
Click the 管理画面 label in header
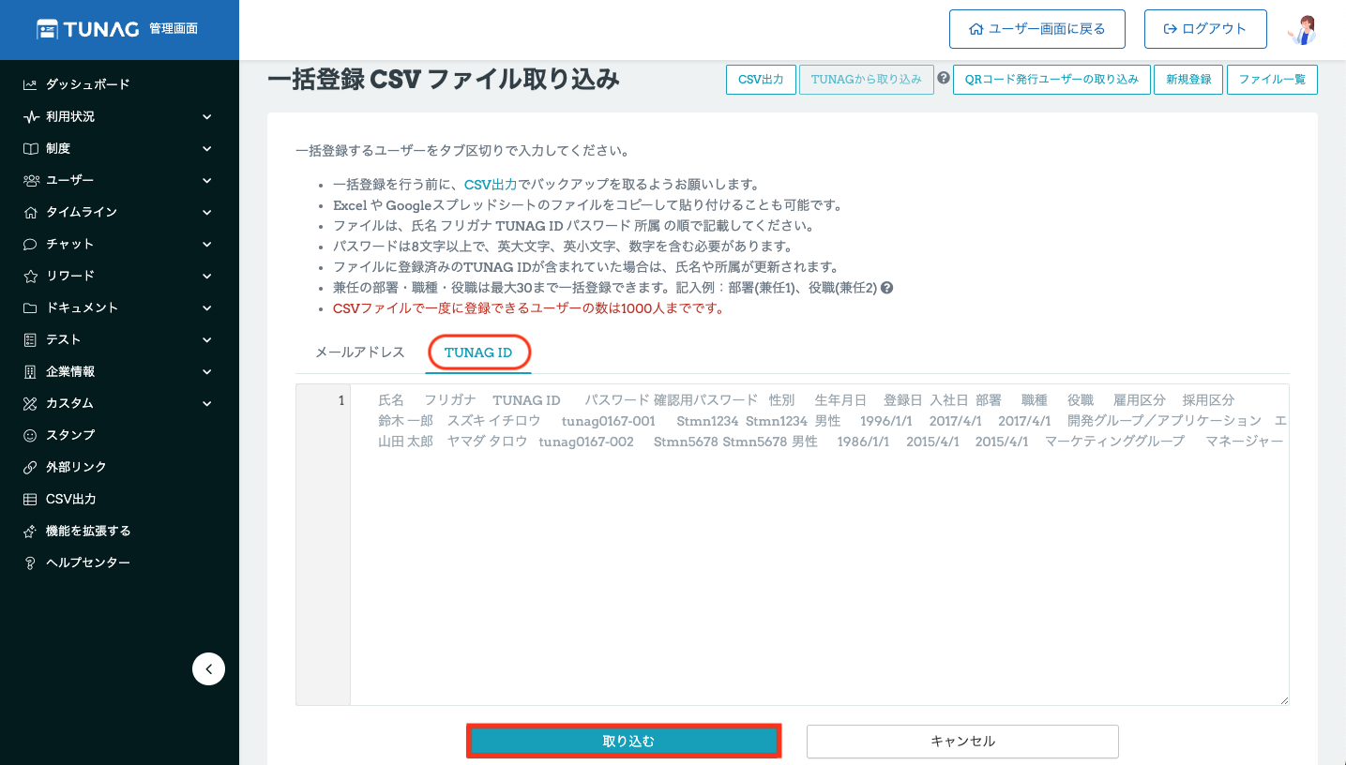coord(174,29)
